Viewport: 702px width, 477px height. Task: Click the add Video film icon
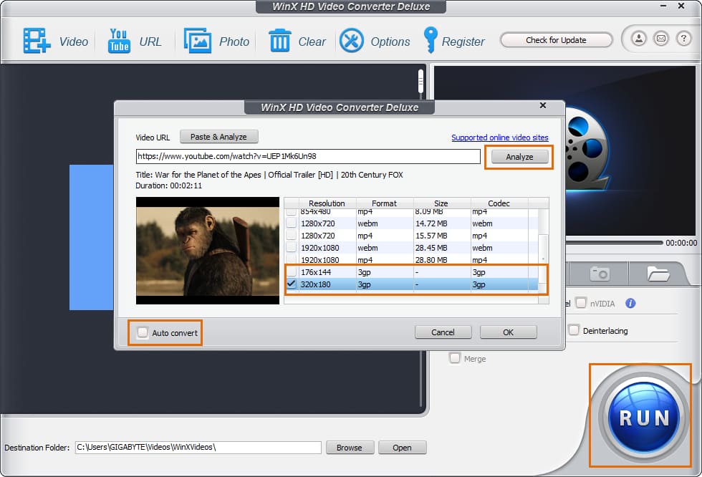37,41
